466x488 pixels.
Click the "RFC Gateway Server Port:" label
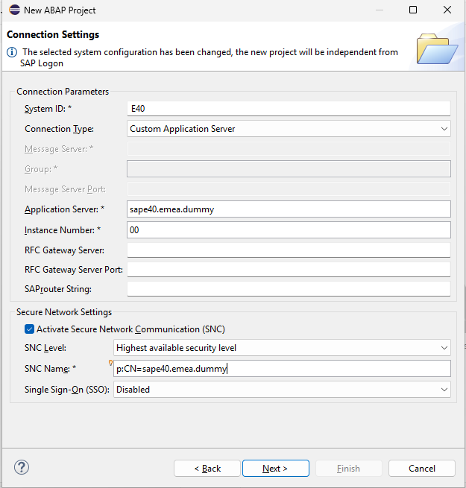74,270
